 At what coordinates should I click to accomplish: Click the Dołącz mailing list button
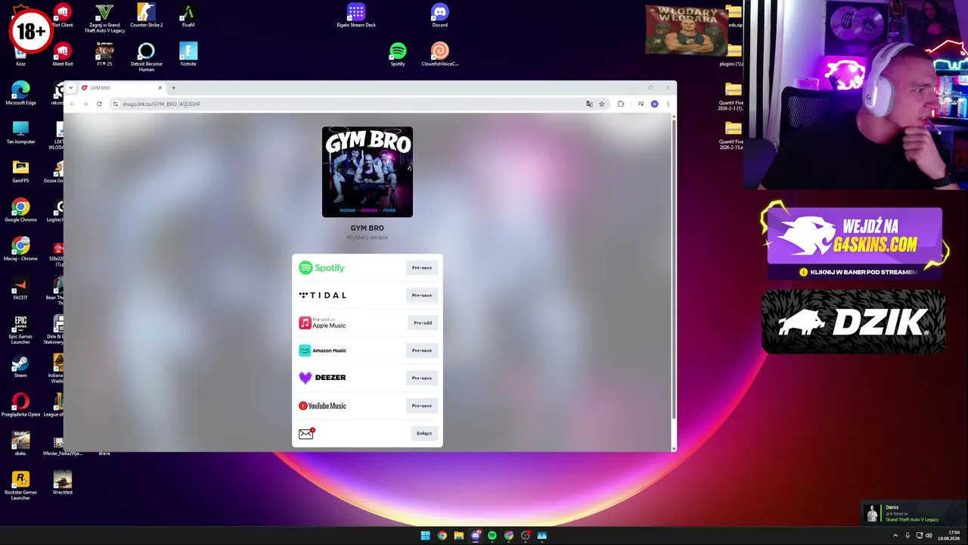(x=424, y=434)
